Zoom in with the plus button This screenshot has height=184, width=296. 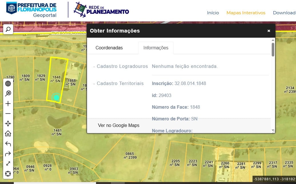8,104
